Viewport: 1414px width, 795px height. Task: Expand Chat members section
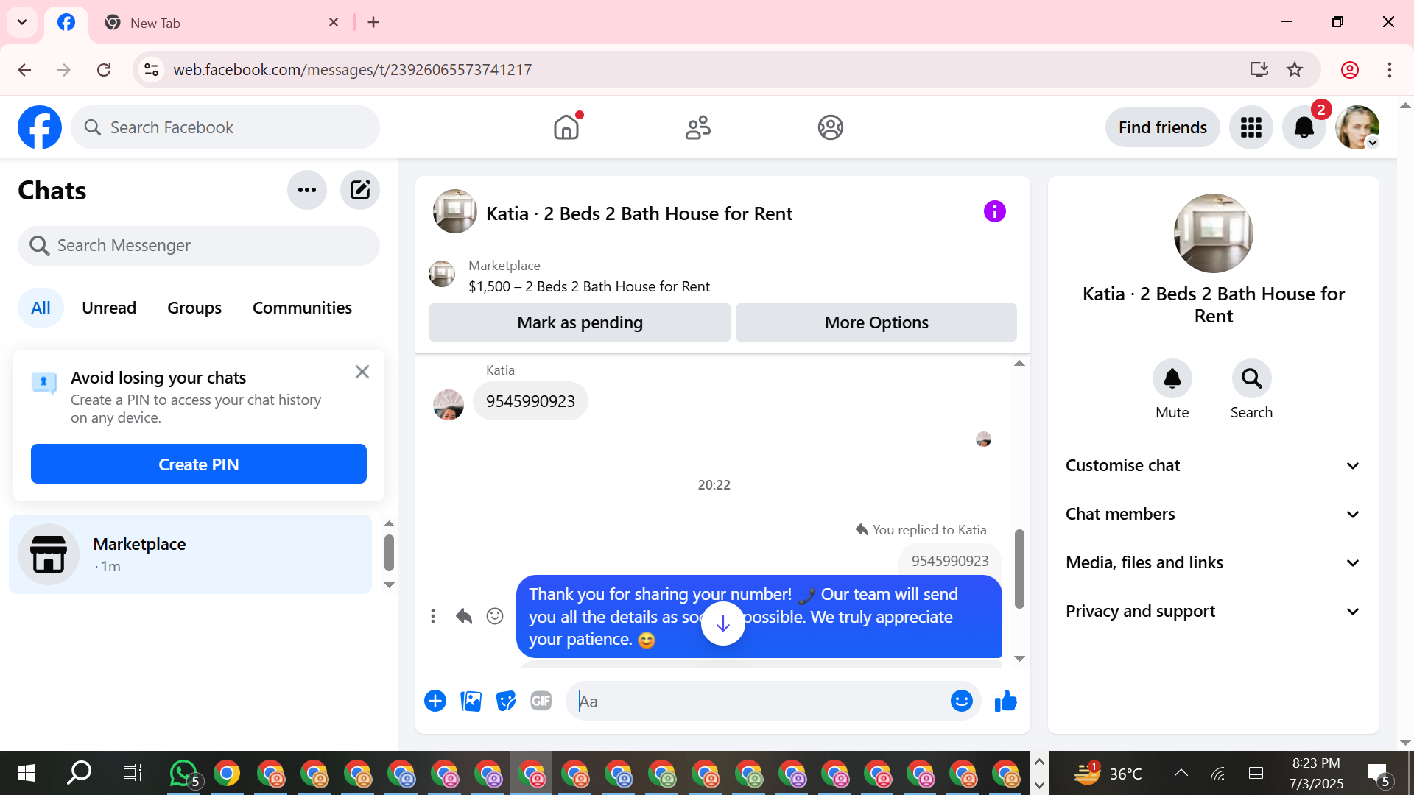coord(1212,514)
